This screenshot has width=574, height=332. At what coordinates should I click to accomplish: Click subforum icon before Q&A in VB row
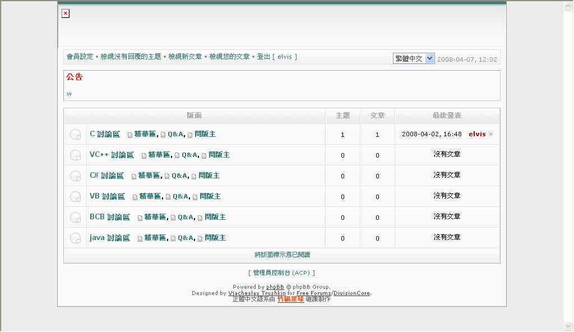[168, 197]
